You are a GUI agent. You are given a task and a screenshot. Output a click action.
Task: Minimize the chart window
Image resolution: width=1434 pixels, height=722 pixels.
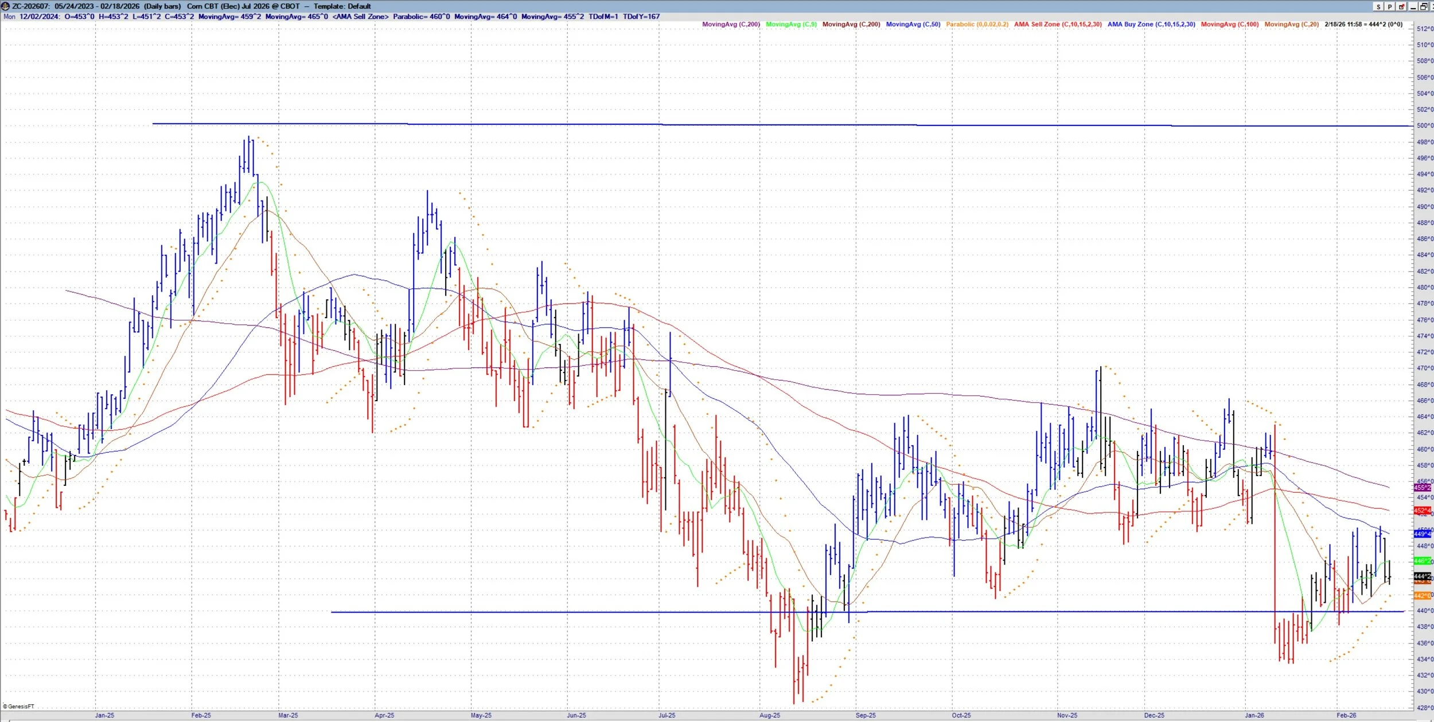click(x=1413, y=7)
